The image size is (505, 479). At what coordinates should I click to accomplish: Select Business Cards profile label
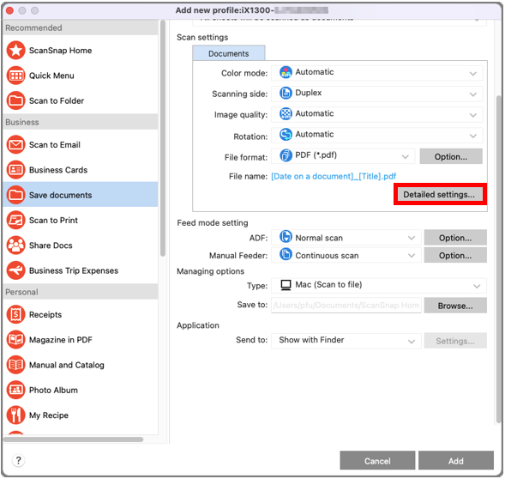click(58, 170)
